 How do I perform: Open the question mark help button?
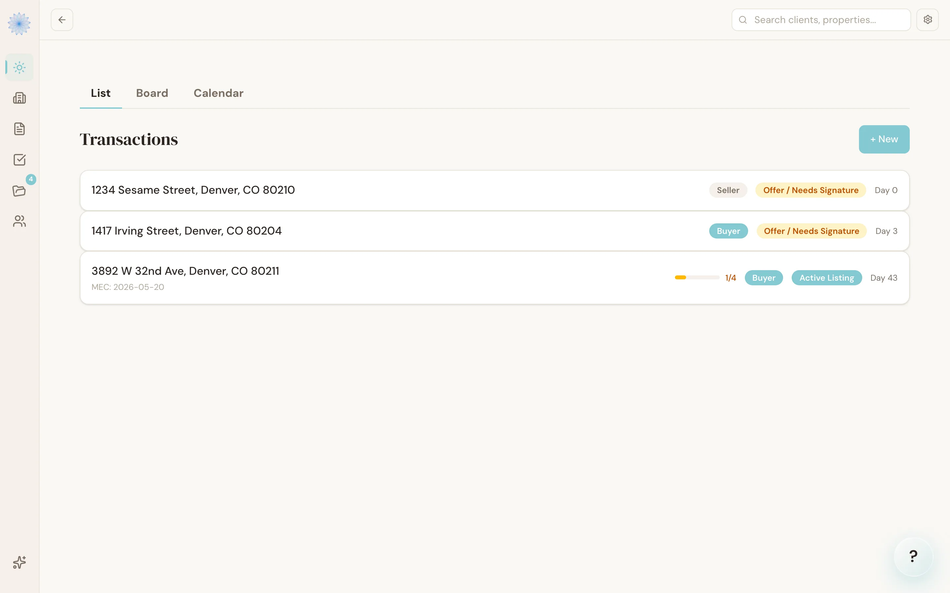pos(913,556)
